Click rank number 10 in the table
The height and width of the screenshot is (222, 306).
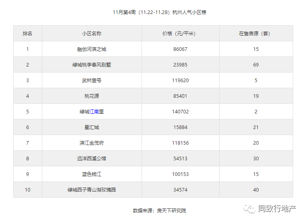(x=27, y=190)
